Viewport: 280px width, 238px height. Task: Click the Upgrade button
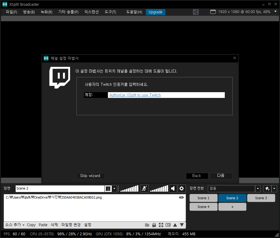tap(156, 12)
